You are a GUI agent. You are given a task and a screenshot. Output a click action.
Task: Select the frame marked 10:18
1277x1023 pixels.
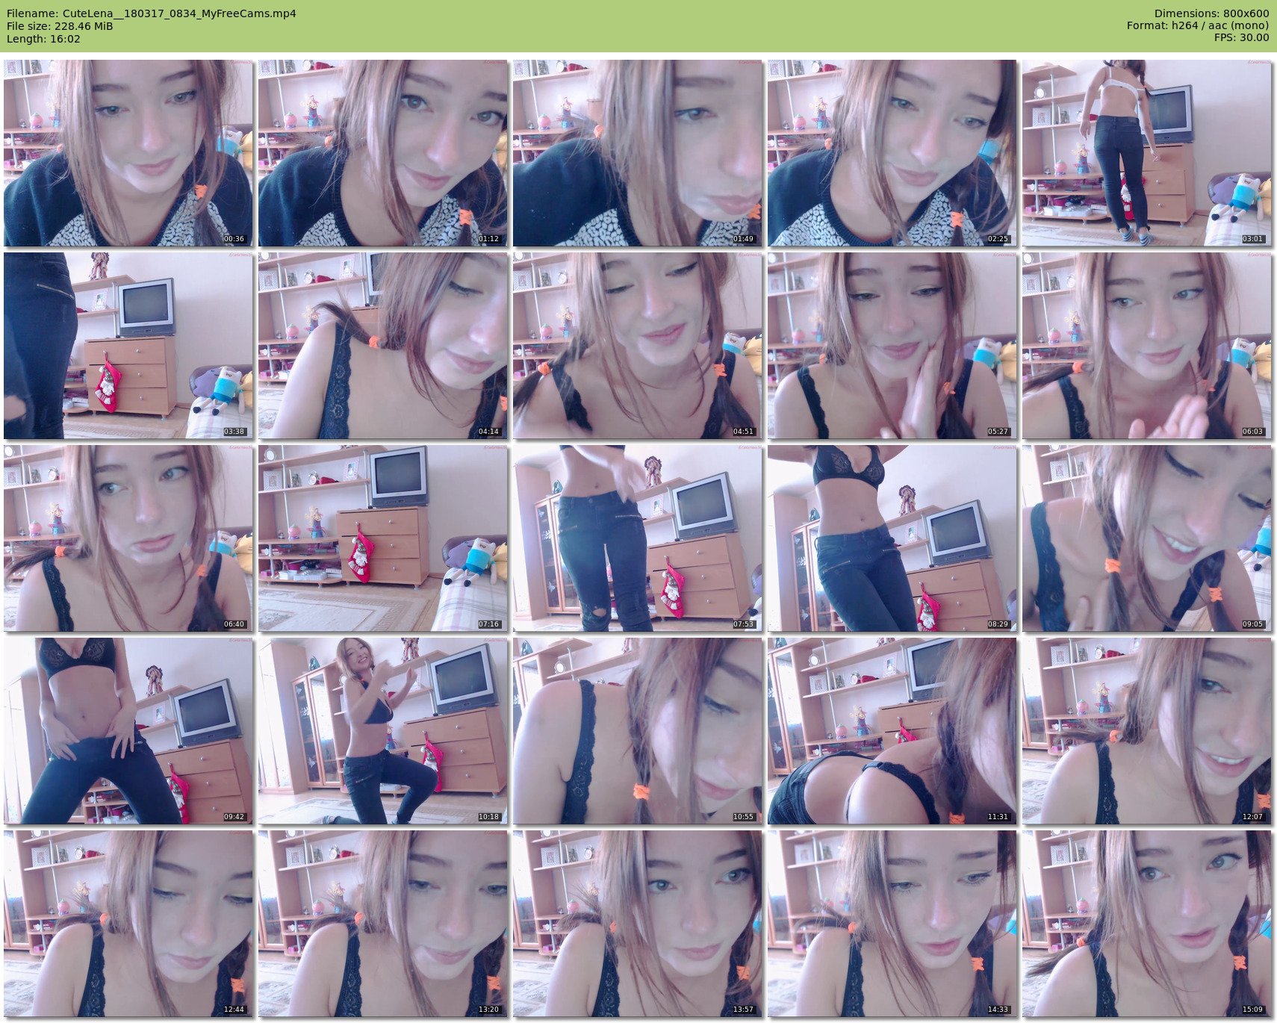point(383,731)
